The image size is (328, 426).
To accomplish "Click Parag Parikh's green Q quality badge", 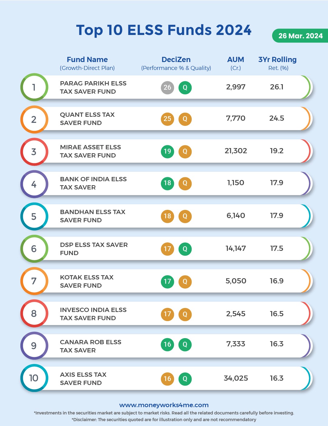I will 185,88.
